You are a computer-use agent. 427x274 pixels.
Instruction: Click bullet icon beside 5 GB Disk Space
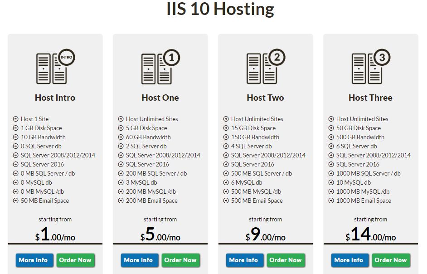(121, 128)
